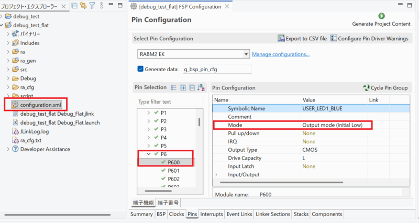Click the ra_cfg.txt file icon
The height and width of the screenshot is (223, 419).
[16, 140]
